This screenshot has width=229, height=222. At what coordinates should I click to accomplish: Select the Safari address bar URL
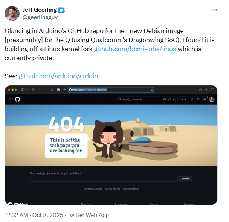pyautogui.click(x=109, y=90)
